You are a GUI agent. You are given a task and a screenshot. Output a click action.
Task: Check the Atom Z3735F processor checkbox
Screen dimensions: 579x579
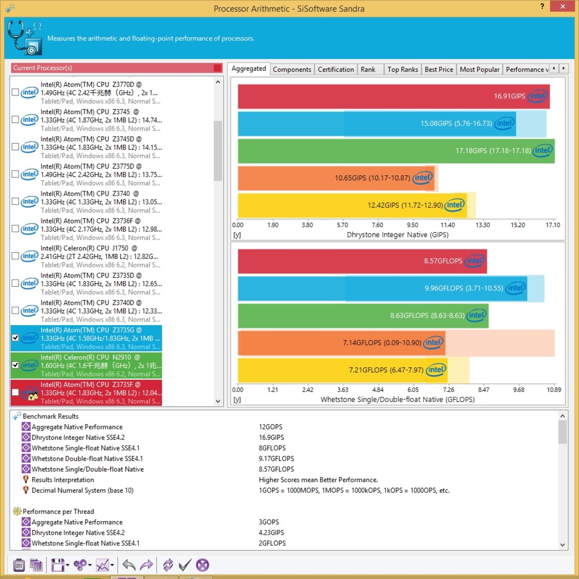(x=15, y=392)
